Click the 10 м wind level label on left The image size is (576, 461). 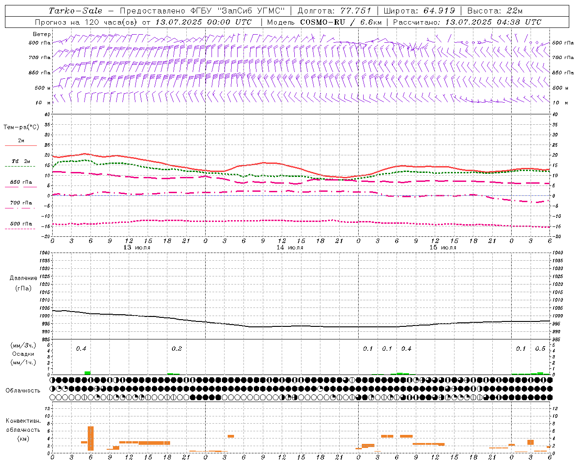tap(43, 103)
